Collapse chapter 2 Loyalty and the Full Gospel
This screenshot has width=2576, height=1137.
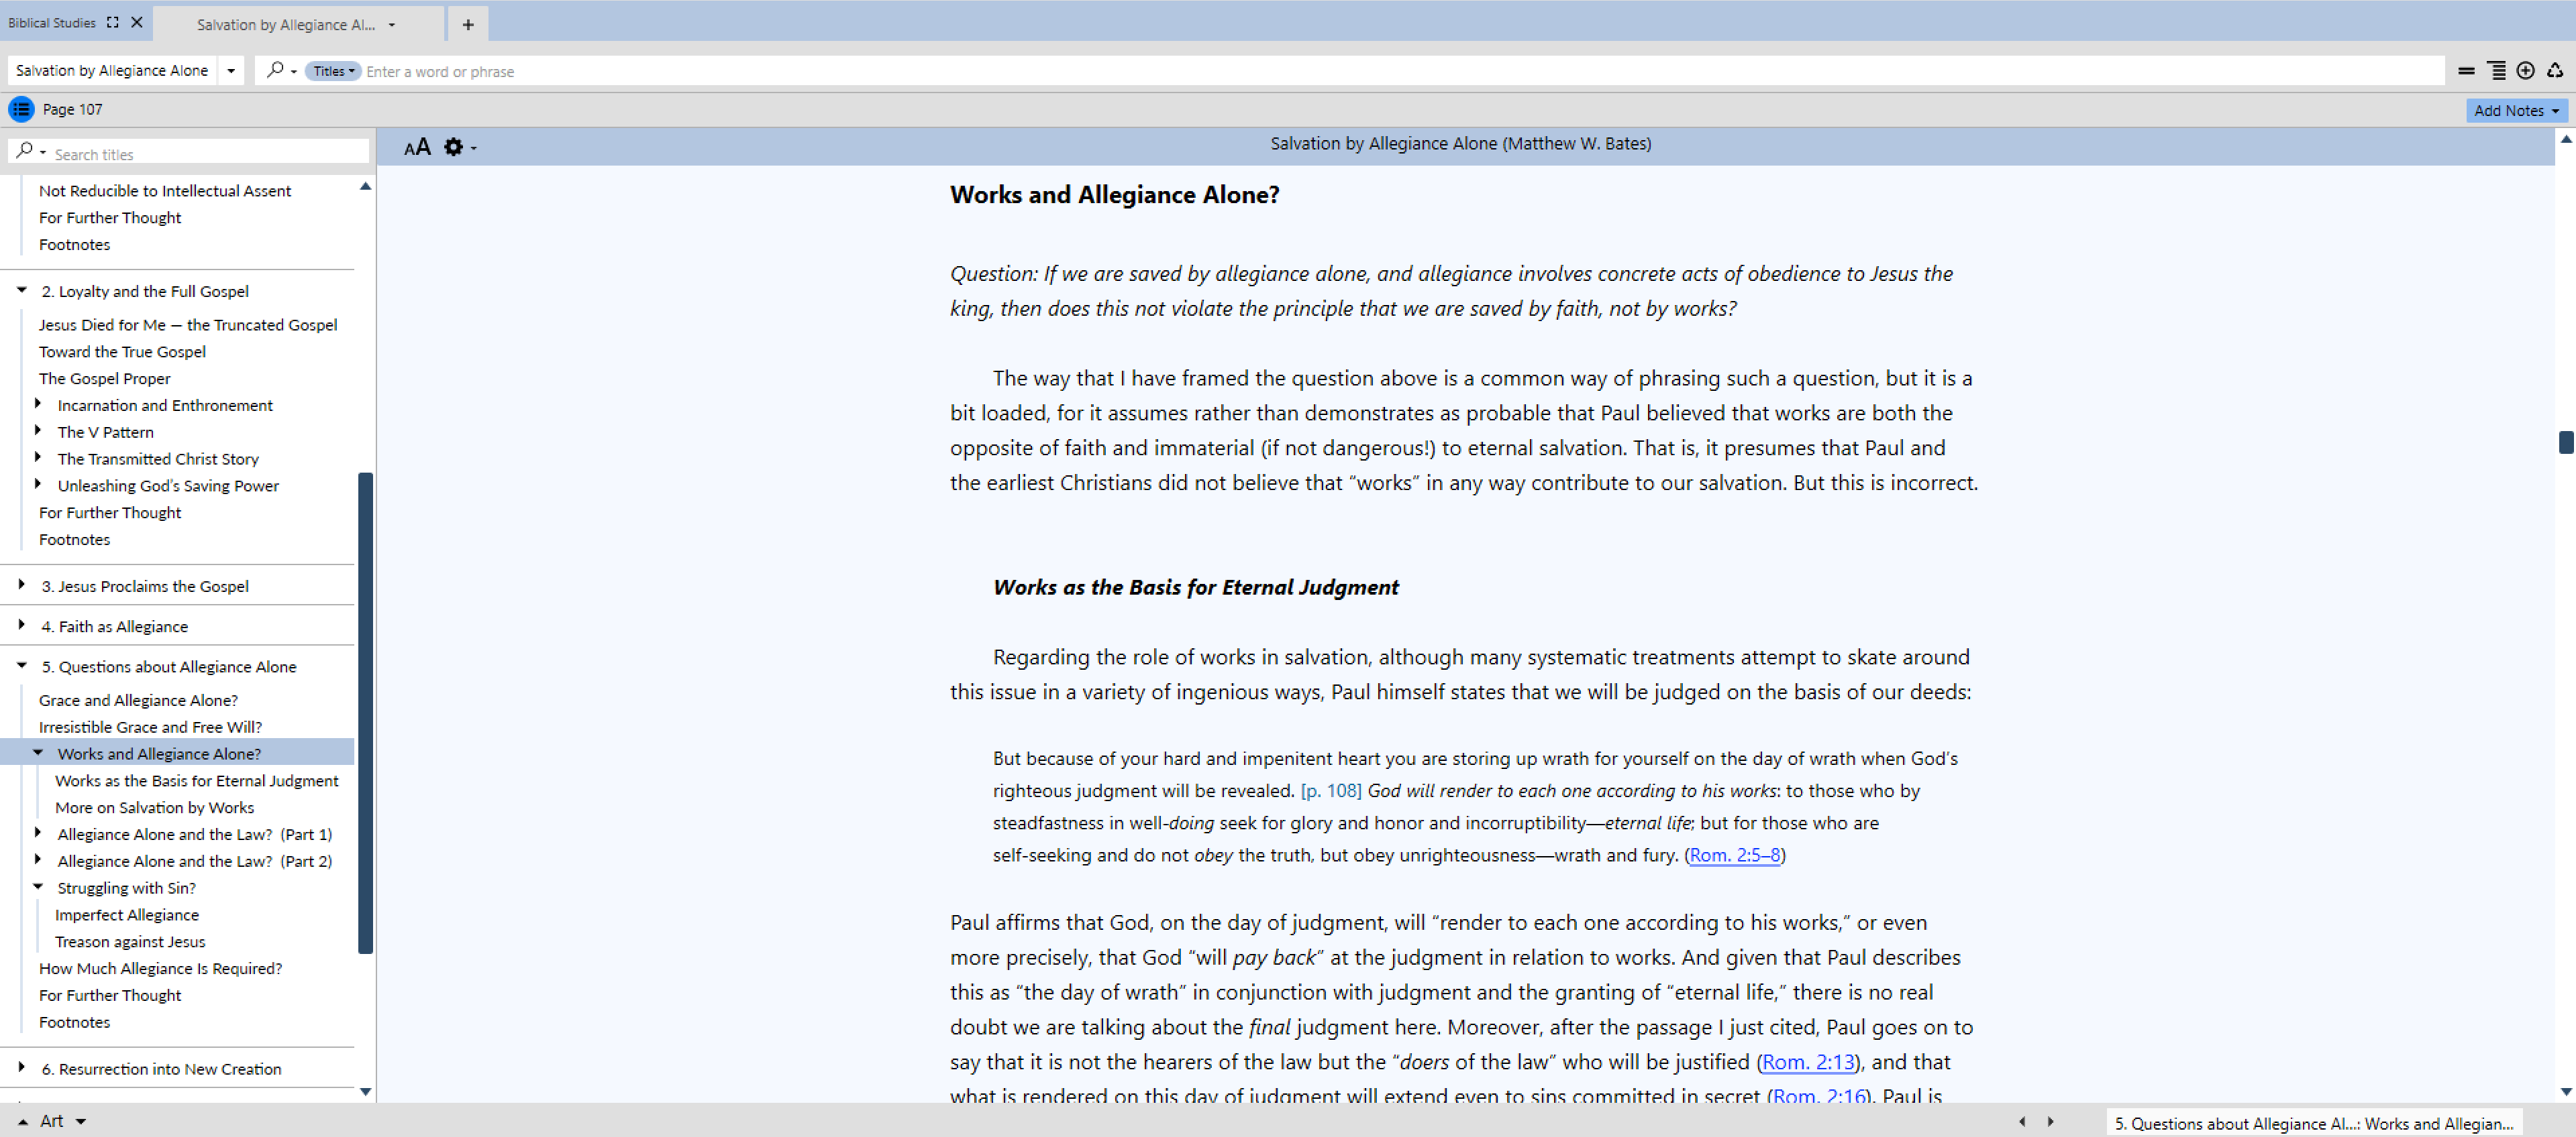pos(22,290)
